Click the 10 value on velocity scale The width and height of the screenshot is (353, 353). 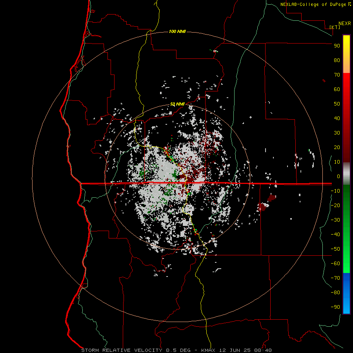[337, 162]
